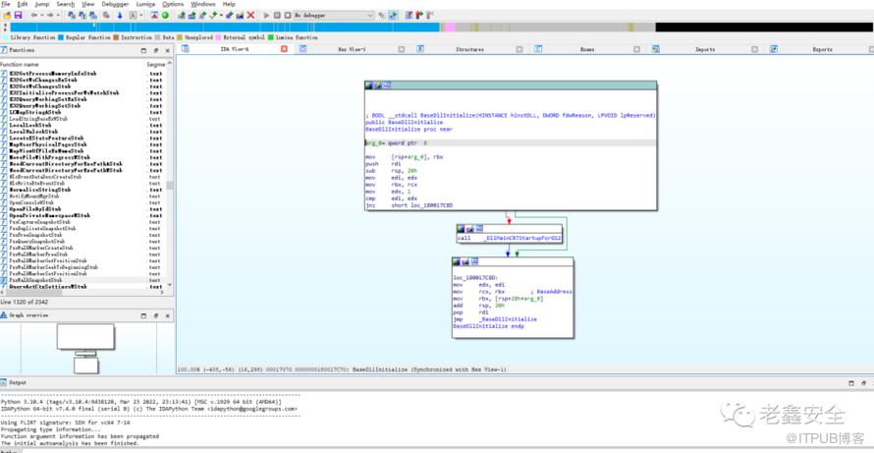The height and width of the screenshot is (453, 874).
Task: Click the red X cancel icon in toolbar
Action: point(251,16)
